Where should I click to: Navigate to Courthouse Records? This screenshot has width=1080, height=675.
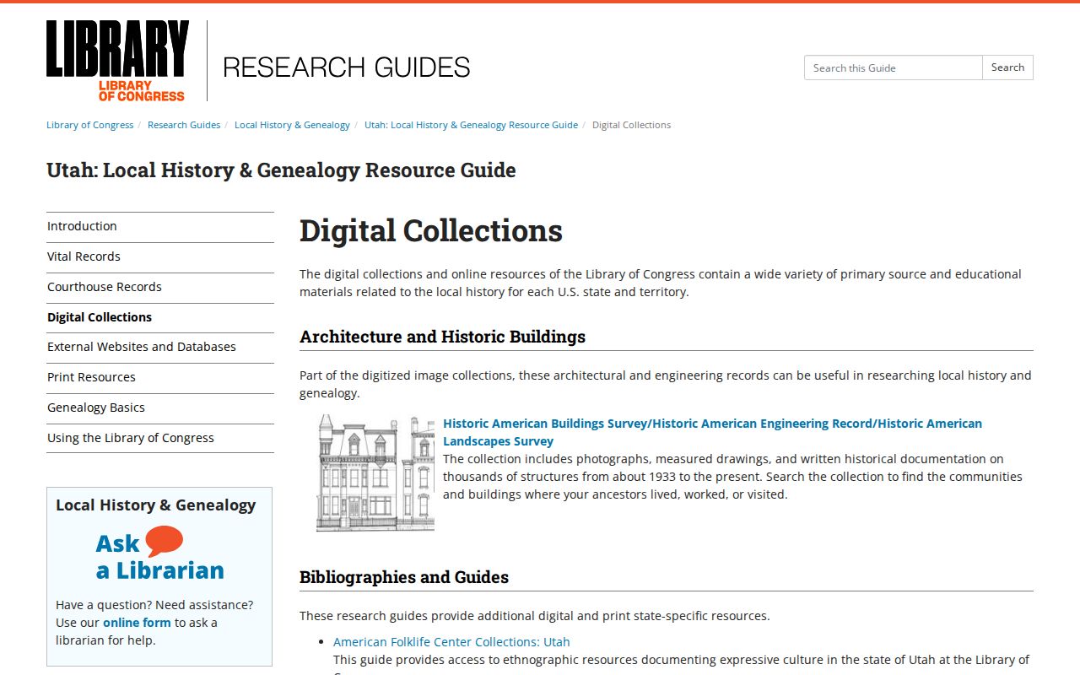160,287
